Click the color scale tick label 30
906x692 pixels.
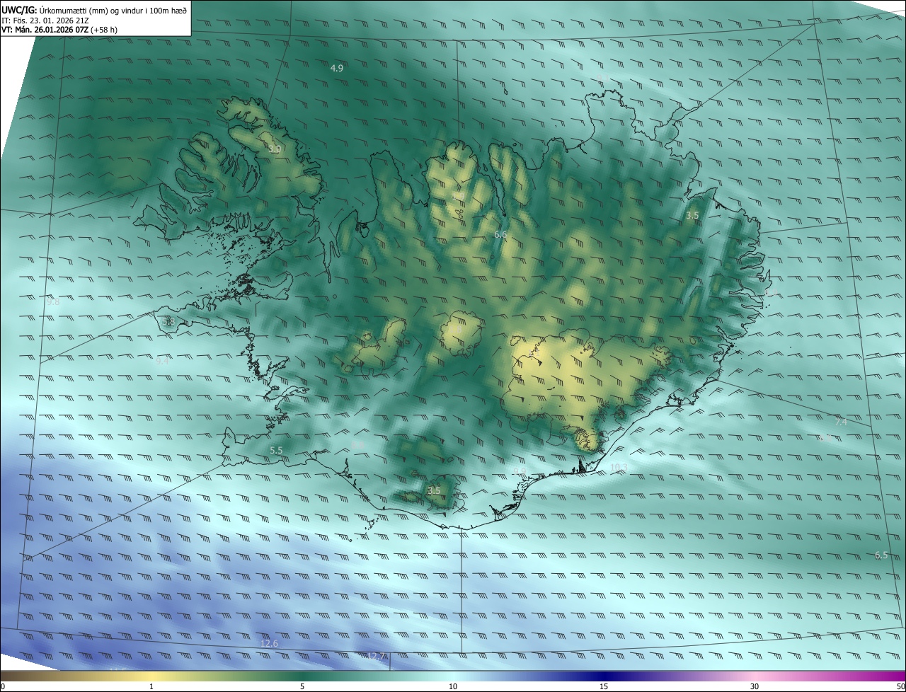(755, 686)
